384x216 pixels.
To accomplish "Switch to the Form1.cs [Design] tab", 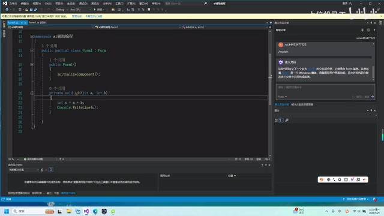I will click(37, 23).
